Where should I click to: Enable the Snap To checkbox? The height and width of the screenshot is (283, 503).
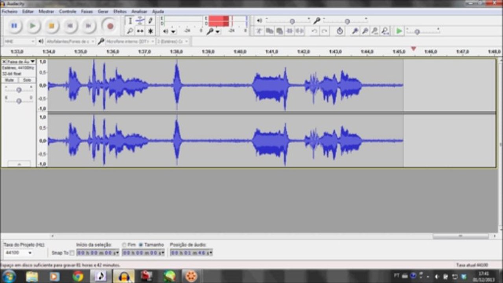(72, 253)
